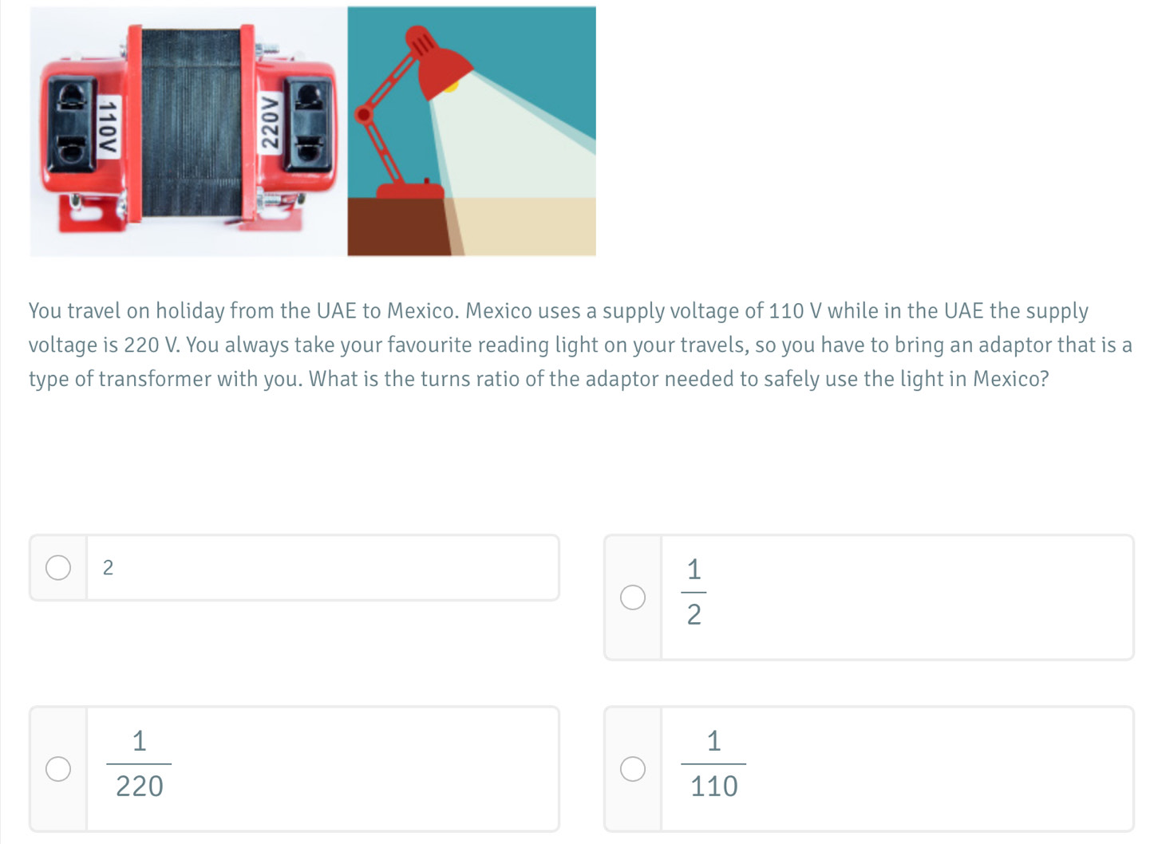Image resolution: width=1154 pixels, height=844 pixels.
Task: Click the 1/220 fraction label
Action: pos(140,763)
